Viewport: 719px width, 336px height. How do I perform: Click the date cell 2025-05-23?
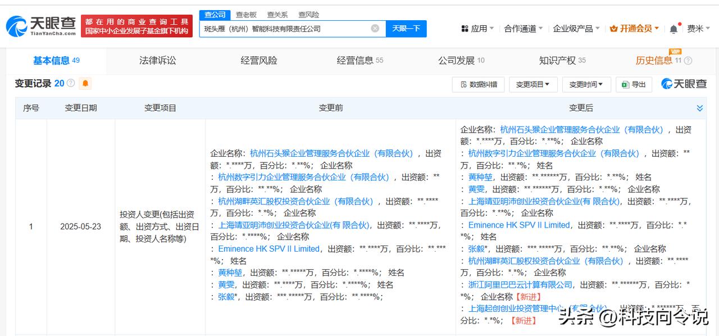click(x=81, y=226)
